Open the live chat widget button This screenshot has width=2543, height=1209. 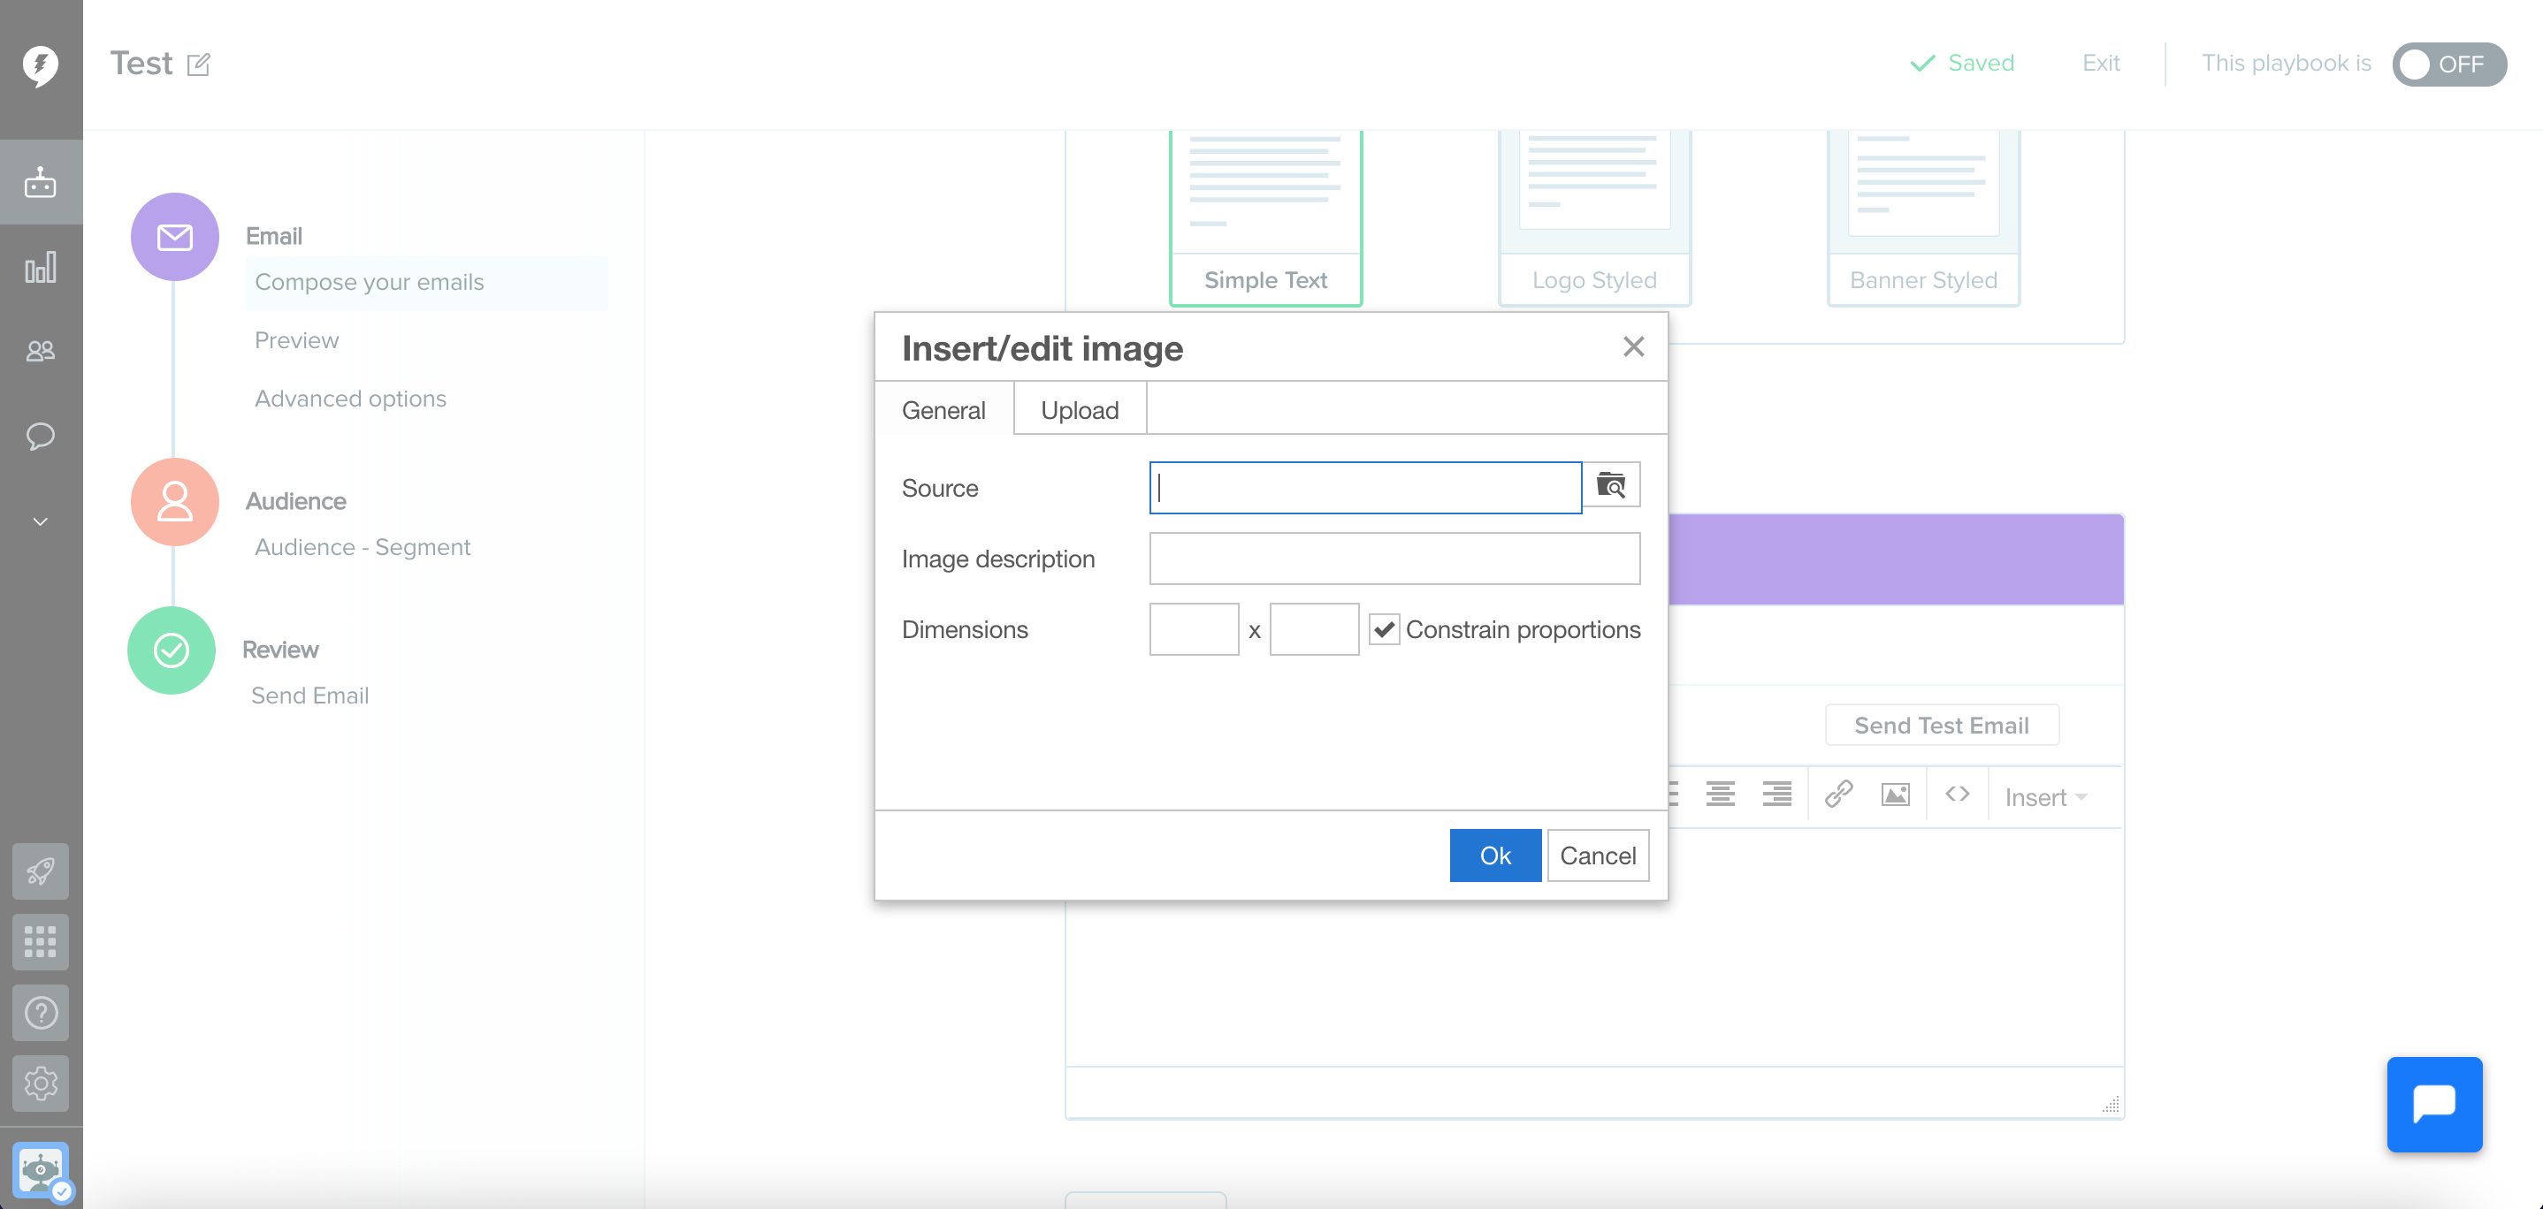(x=2434, y=1105)
